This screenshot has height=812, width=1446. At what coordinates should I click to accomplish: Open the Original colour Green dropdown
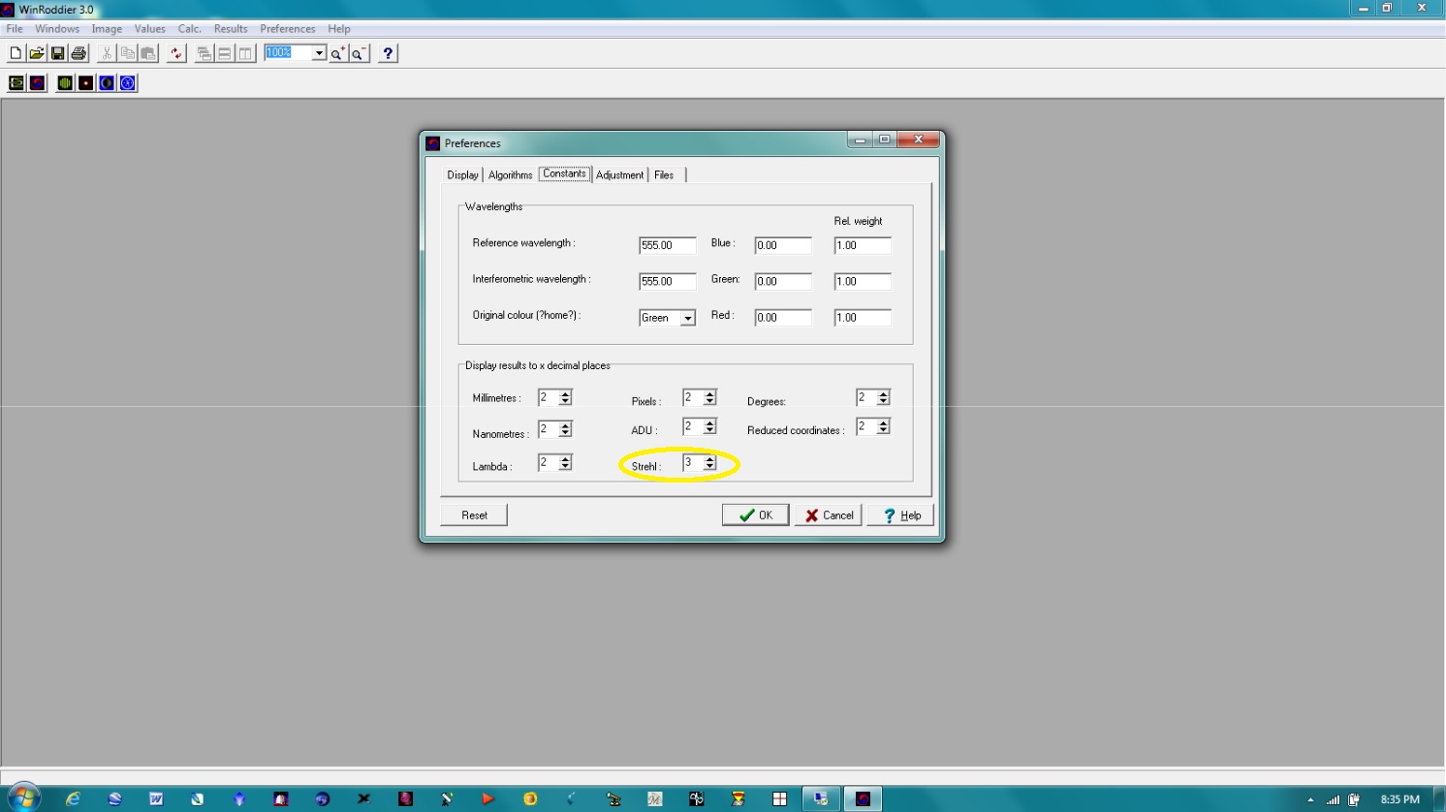(687, 318)
